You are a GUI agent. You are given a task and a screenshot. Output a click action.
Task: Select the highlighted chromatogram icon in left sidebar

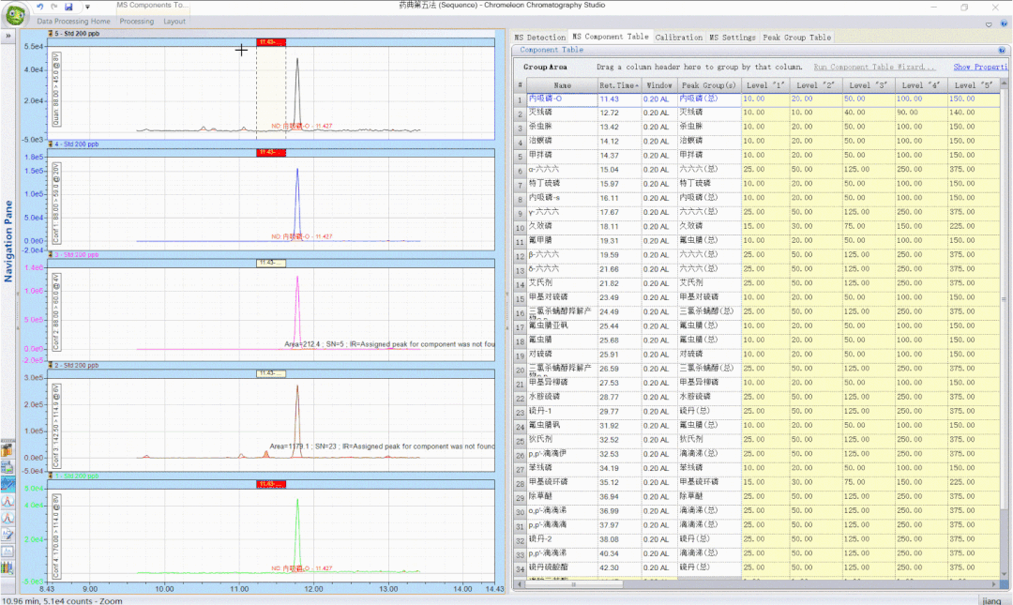(x=8, y=484)
